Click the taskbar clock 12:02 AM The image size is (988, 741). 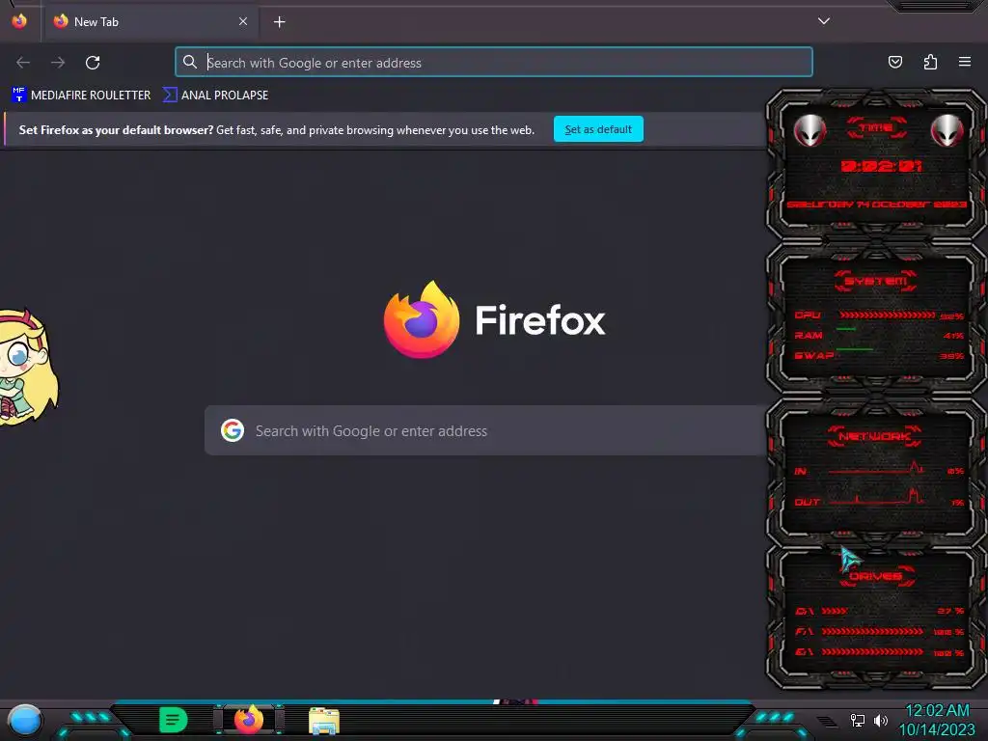(x=937, y=711)
